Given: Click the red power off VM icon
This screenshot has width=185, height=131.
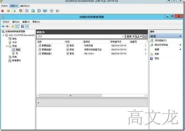Looking at the screenshot, I should click(2, 11).
